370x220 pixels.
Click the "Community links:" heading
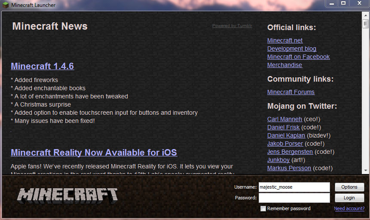coord(300,79)
